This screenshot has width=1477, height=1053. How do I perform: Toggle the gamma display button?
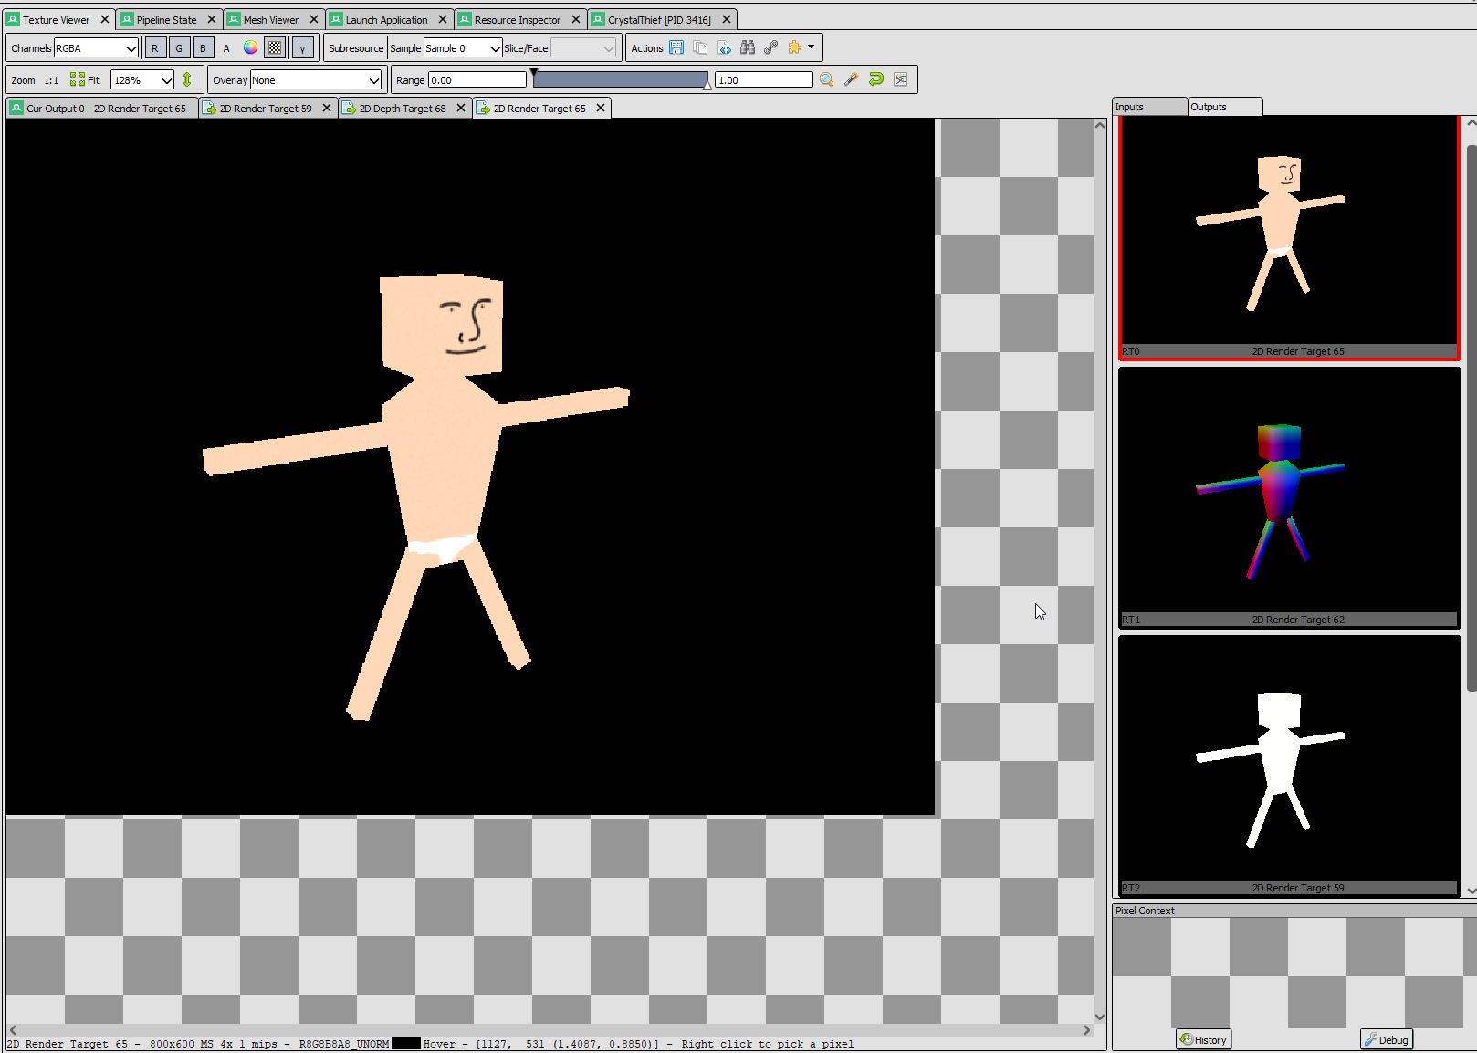pyautogui.click(x=302, y=48)
